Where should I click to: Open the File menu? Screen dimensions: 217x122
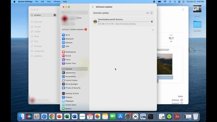click(x=37, y=2)
